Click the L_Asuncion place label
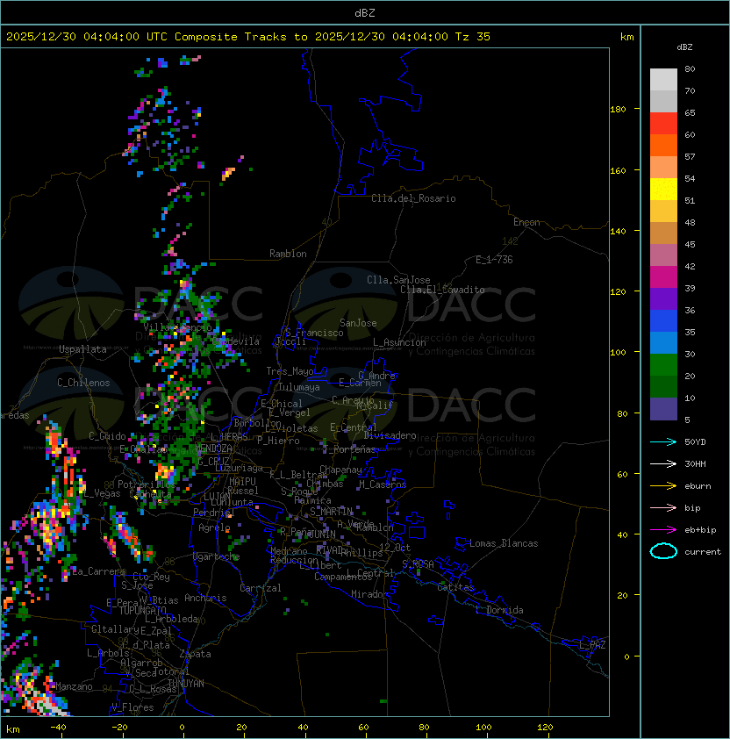 pyautogui.click(x=399, y=342)
